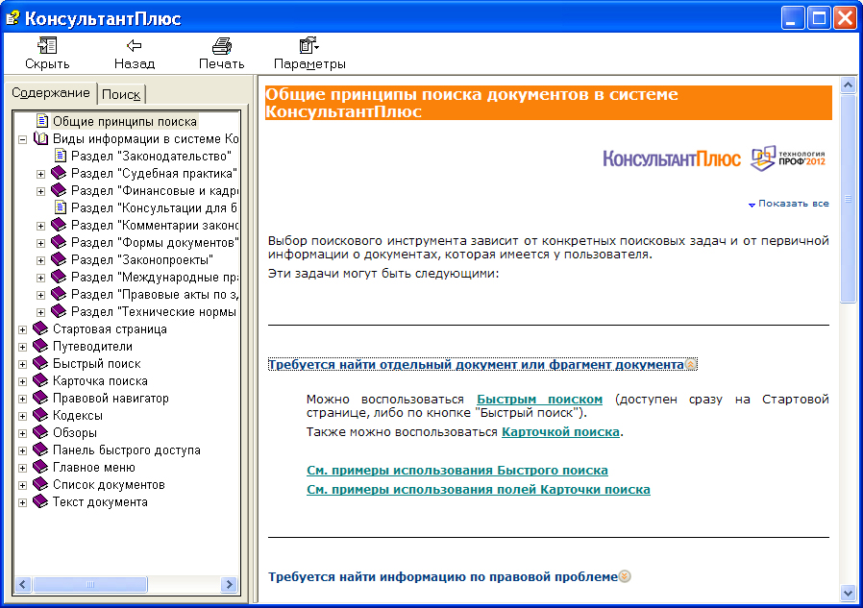Click book icon of Панель быстрого доступа
The height and width of the screenshot is (608, 863).
click(40, 450)
